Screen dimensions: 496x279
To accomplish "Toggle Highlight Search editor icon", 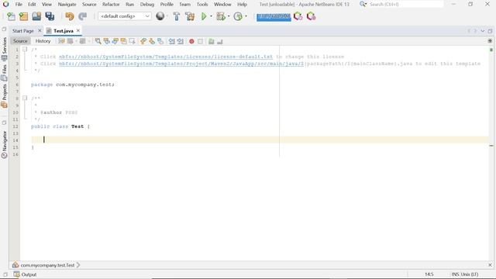I will point(124,41).
